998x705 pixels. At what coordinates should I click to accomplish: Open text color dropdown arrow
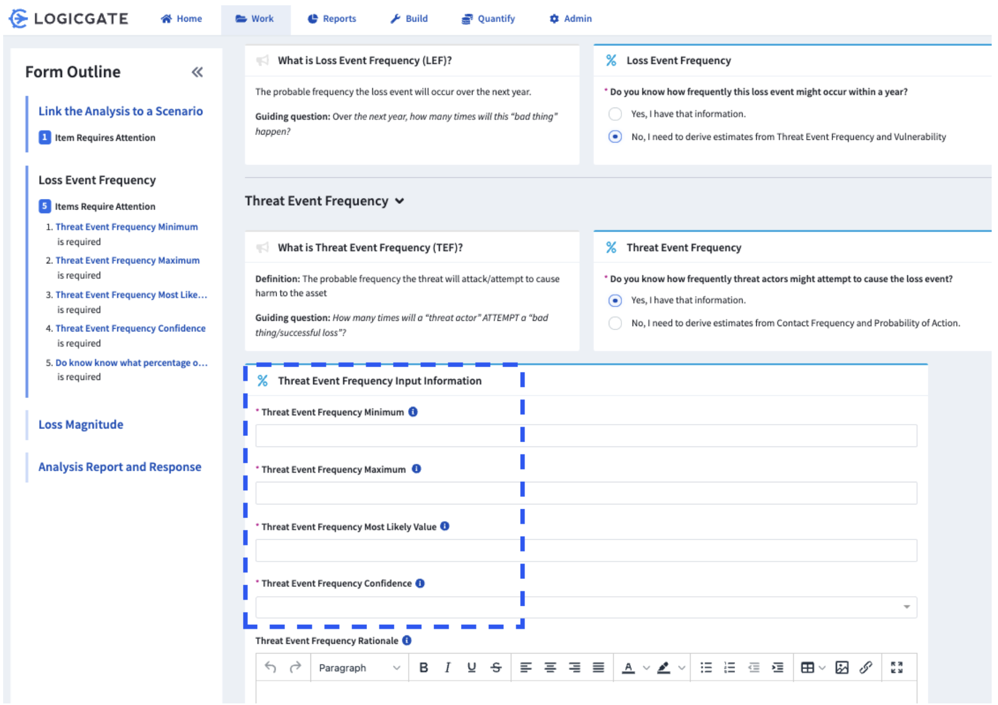coord(646,668)
